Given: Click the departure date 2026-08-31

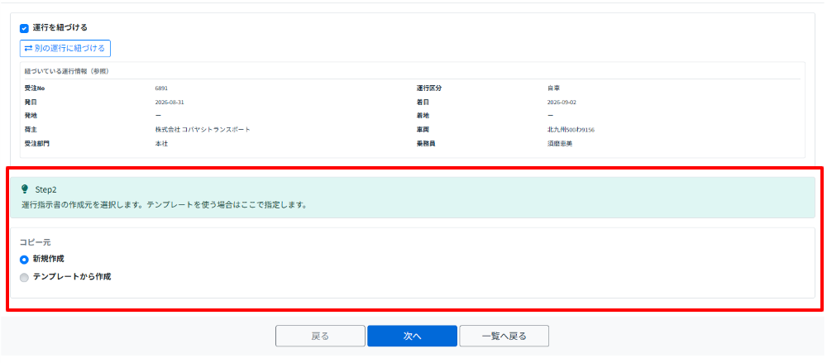Looking at the screenshot, I should point(170,102).
